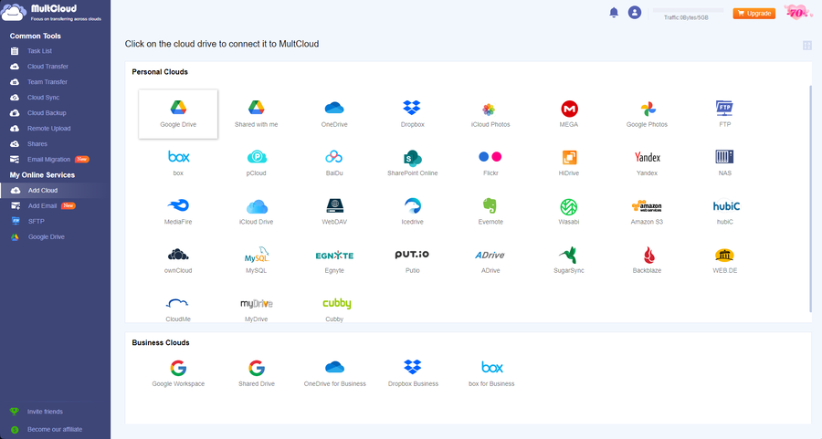This screenshot has width=822, height=439.
Task: Open the user account avatar
Action: tap(635, 13)
